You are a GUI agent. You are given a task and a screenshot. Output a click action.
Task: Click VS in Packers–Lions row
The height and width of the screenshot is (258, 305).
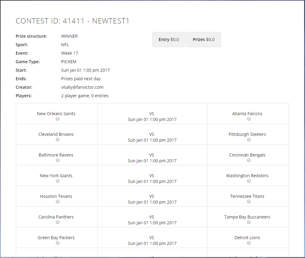coord(152,238)
